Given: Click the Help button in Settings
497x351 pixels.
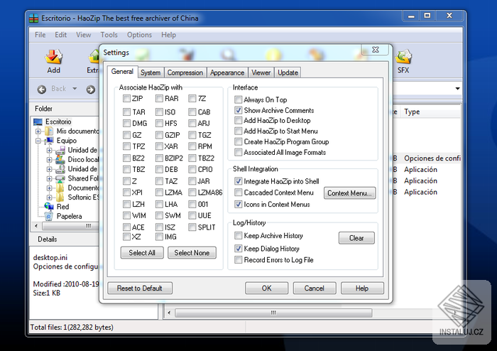Looking at the screenshot, I should tap(362, 288).
